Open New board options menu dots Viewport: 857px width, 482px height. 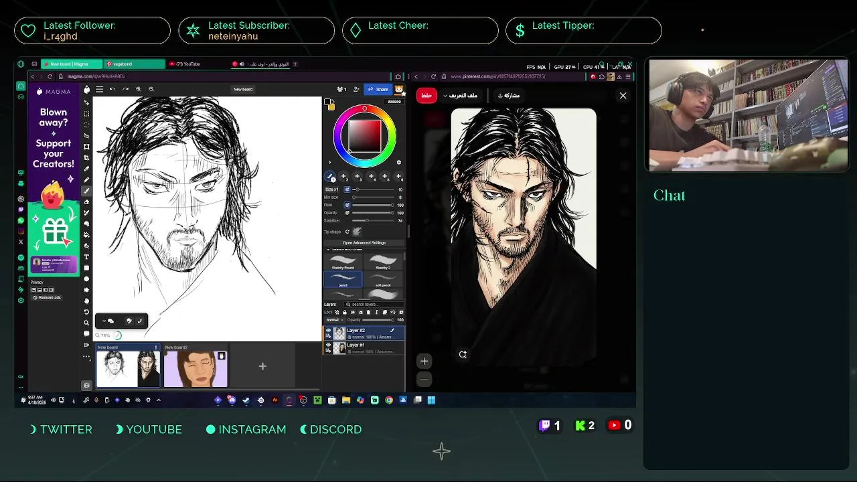pos(156,347)
